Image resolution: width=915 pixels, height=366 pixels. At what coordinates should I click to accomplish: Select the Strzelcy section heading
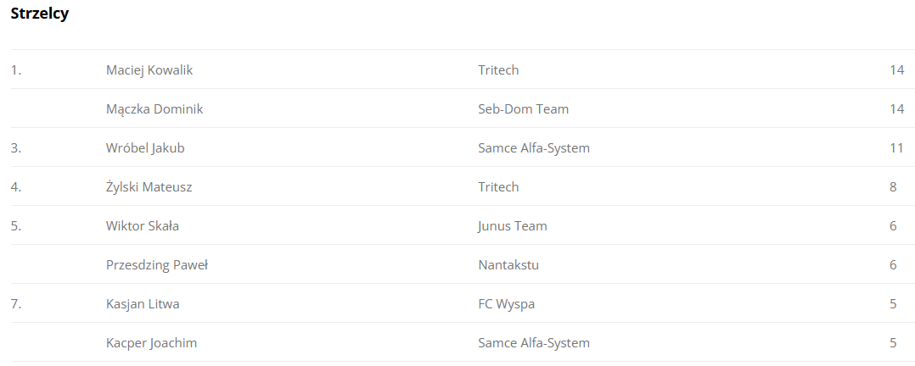tap(40, 14)
